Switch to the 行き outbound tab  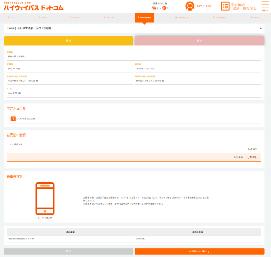(68, 41)
